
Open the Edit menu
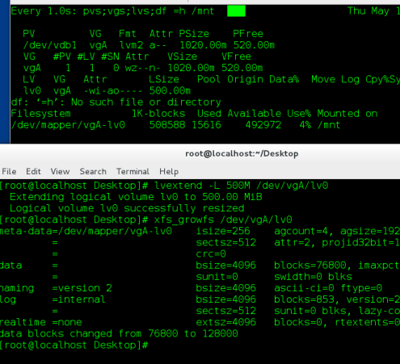point(33,171)
